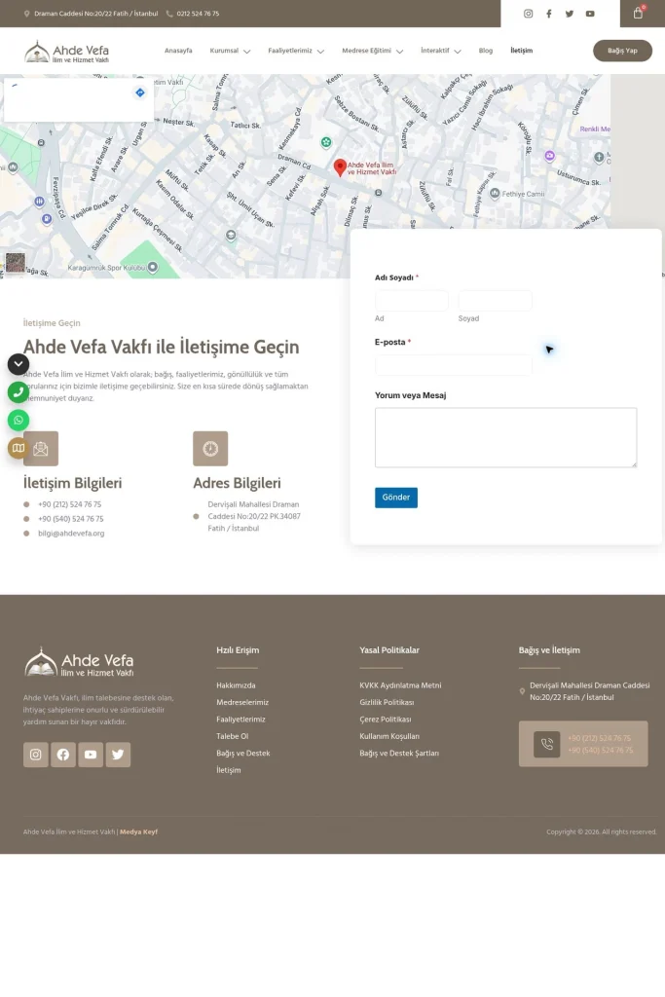The image size is (665, 997).
Task: Click the footer phone icon box
Action: click(547, 744)
